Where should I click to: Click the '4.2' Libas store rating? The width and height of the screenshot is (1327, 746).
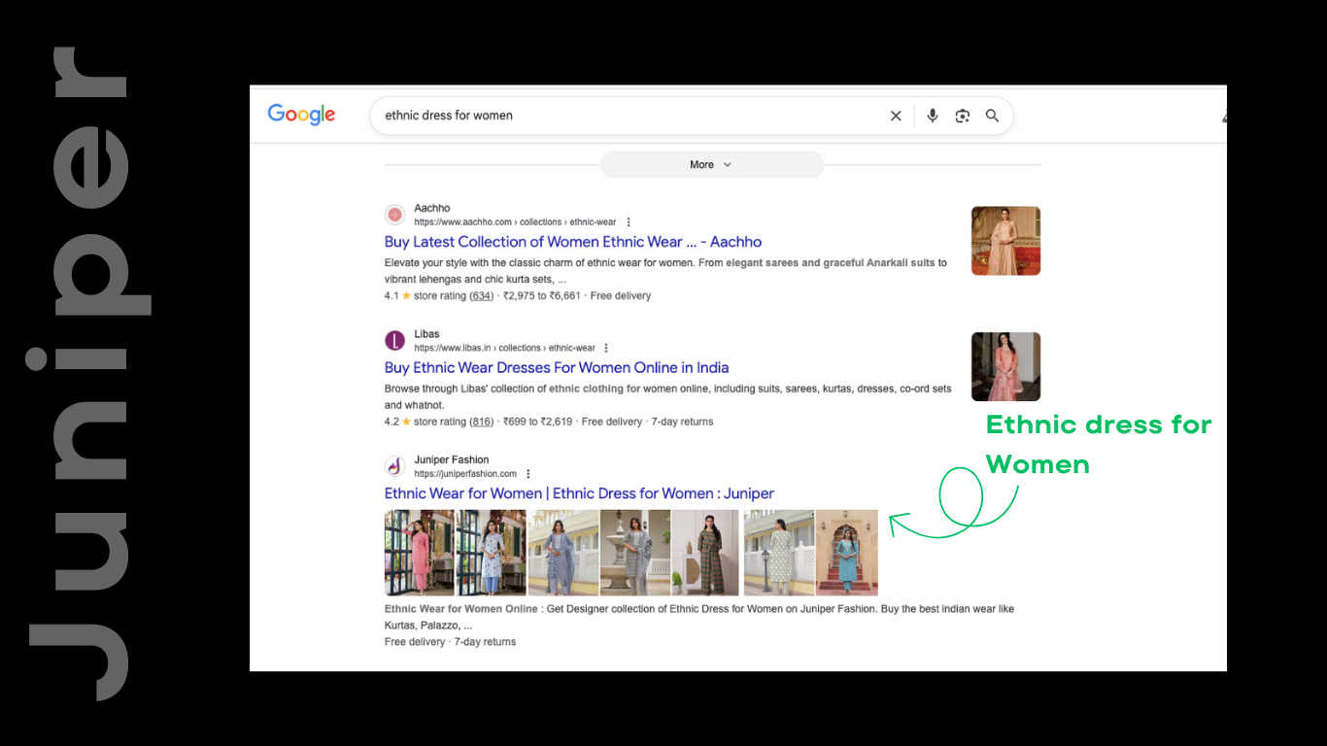pyautogui.click(x=391, y=422)
